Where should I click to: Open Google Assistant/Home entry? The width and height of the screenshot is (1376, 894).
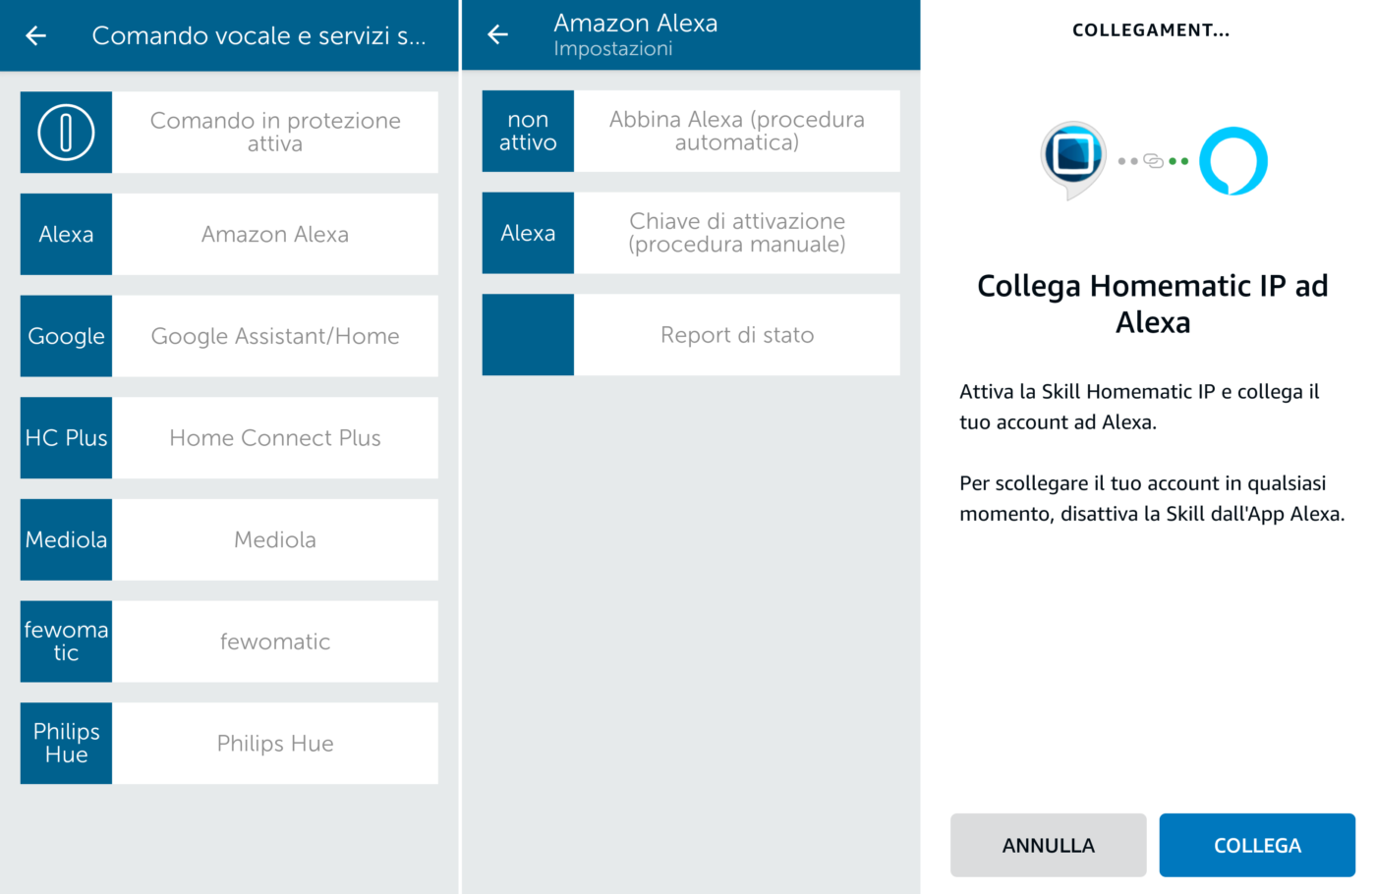[275, 336]
